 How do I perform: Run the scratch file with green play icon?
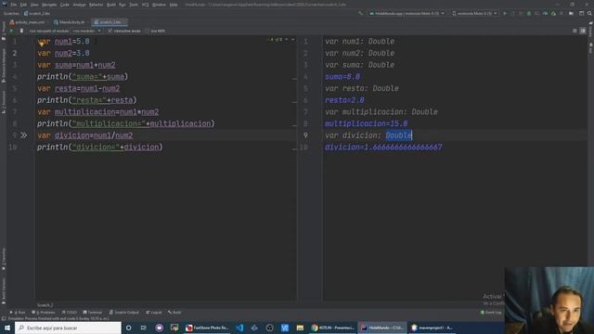(x=11, y=31)
